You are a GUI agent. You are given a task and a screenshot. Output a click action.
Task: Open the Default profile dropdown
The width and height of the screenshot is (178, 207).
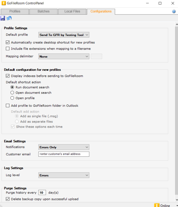(64, 35)
